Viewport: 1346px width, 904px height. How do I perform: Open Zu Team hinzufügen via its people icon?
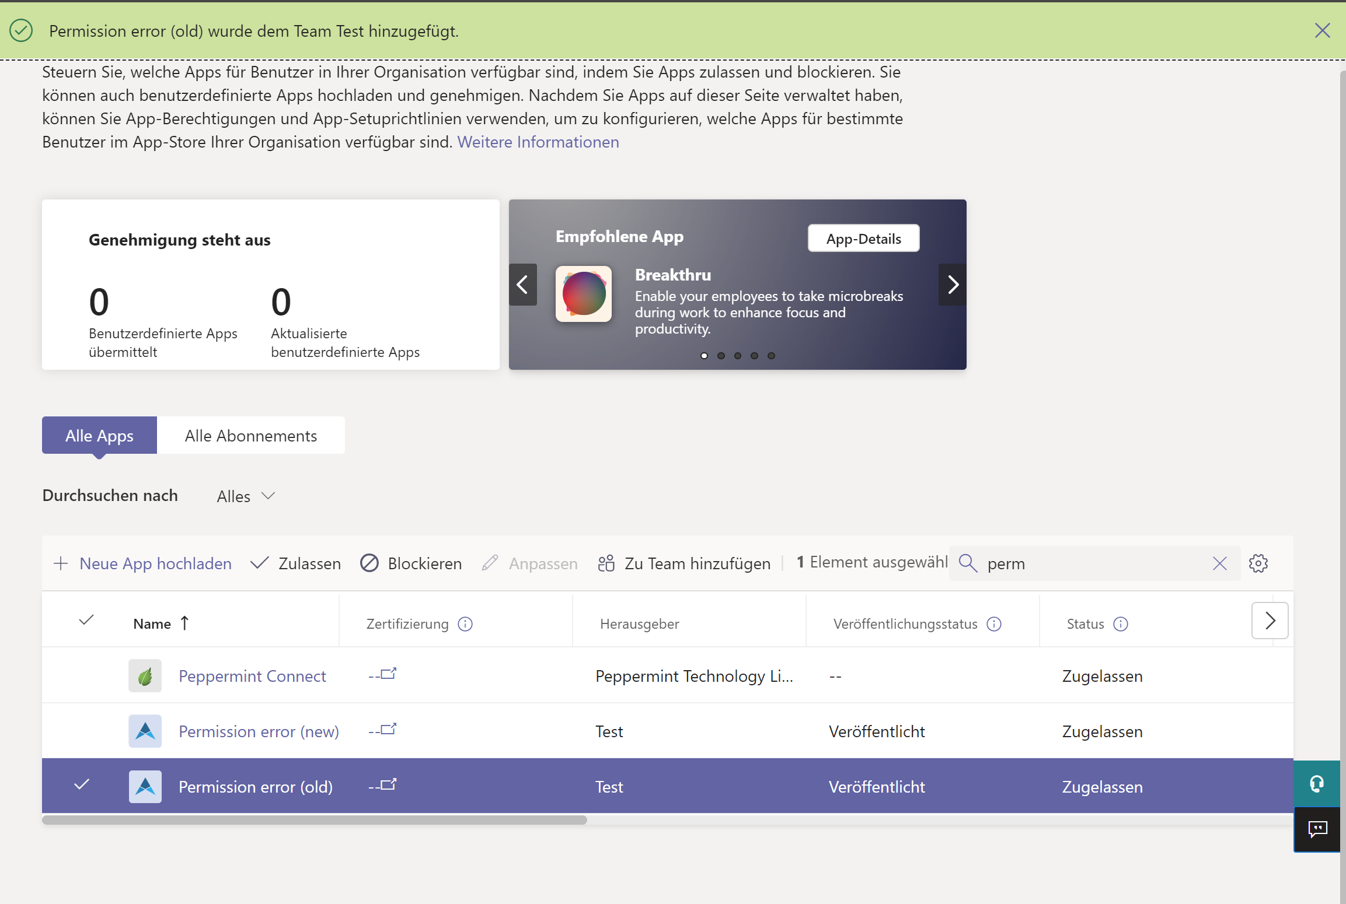pyautogui.click(x=606, y=563)
